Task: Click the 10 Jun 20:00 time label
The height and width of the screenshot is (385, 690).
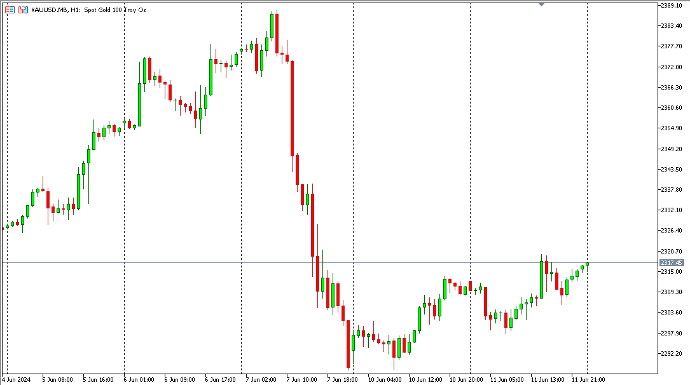Action: tap(466, 380)
